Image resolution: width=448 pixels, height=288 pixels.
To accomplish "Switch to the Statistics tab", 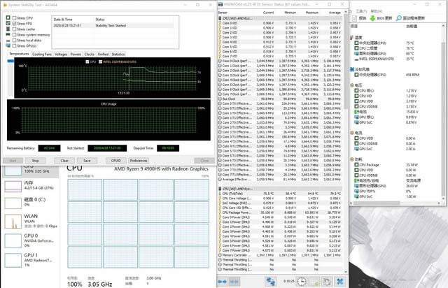I will coord(118,55).
